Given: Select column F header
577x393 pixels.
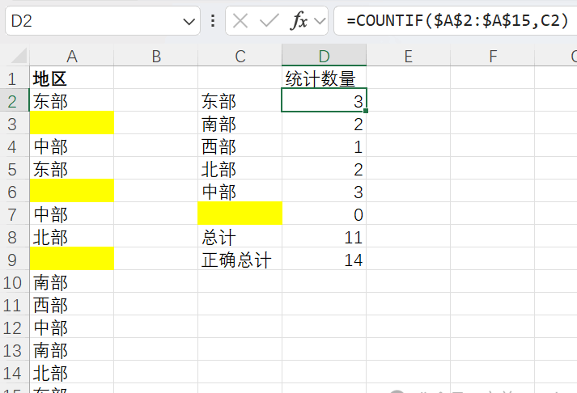Looking at the screenshot, I should tap(492, 57).
